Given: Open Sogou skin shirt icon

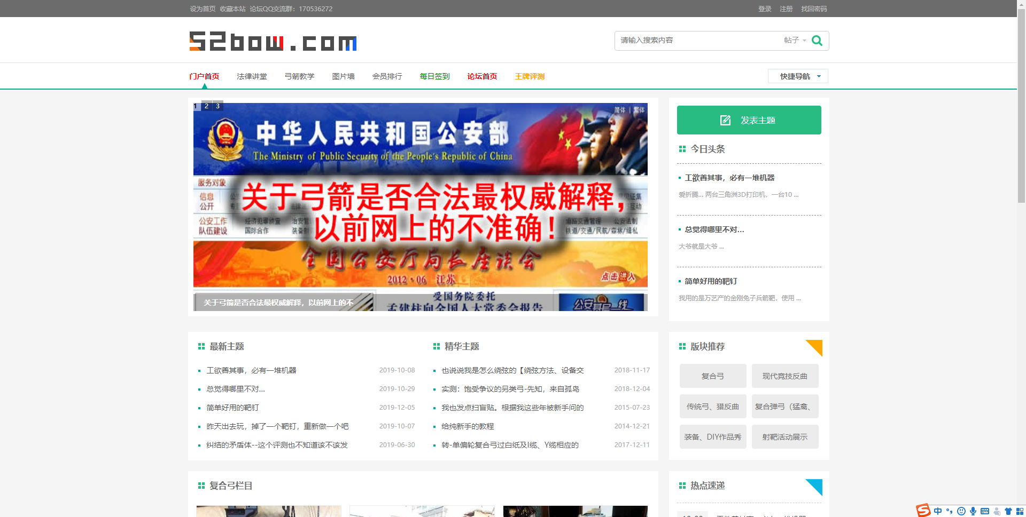Looking at the screenshot, I should (1008, 511).
